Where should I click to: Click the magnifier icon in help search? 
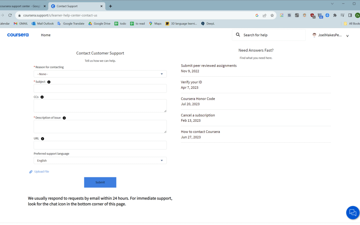[238, 35]
